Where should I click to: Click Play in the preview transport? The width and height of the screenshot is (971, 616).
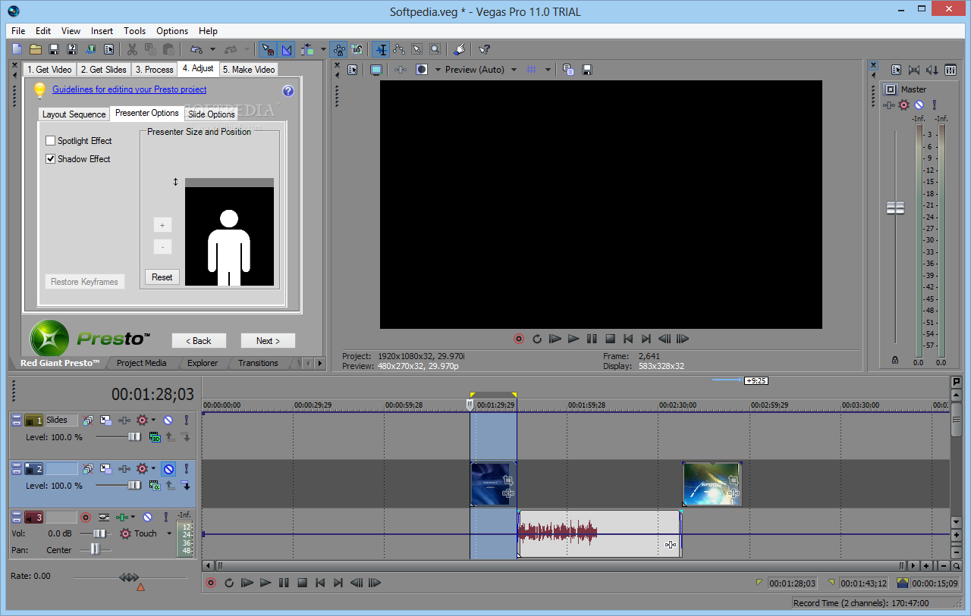coord(573,339)
